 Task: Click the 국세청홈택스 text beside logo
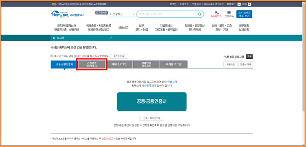click(77, 15)
